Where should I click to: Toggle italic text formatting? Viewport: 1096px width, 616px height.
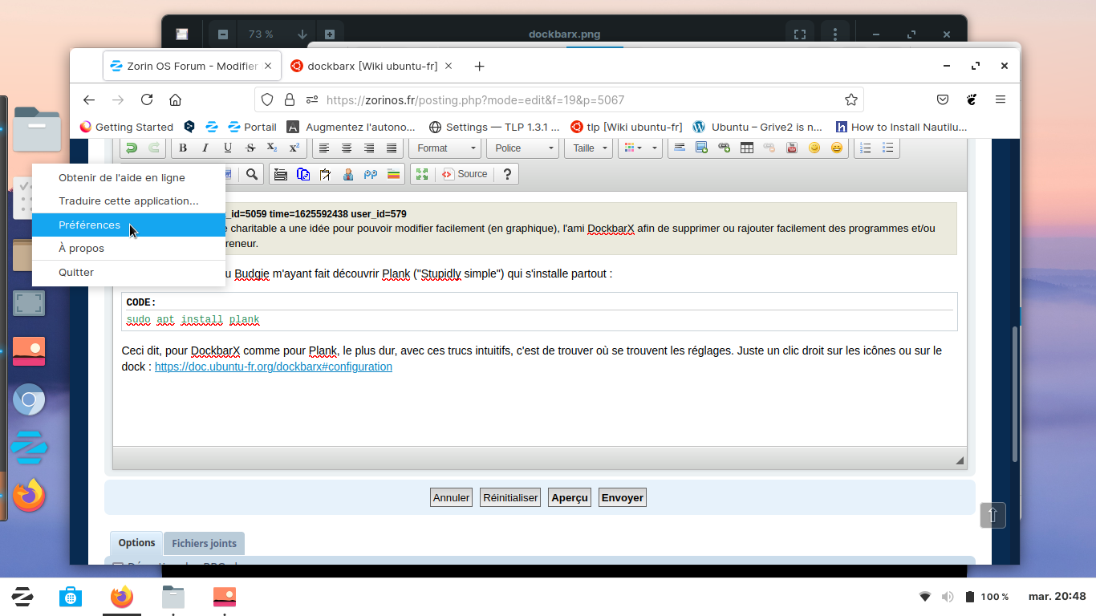pos(205,148)
